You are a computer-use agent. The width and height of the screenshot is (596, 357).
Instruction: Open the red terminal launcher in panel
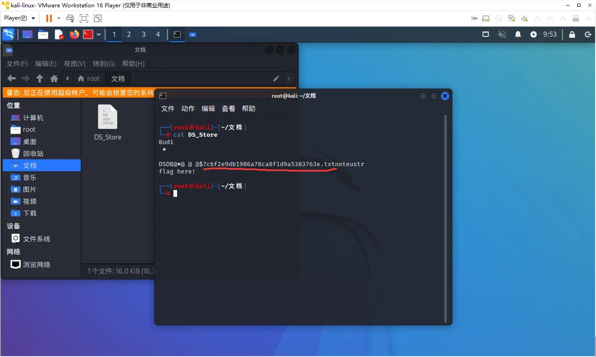click(x=88, y=34)
